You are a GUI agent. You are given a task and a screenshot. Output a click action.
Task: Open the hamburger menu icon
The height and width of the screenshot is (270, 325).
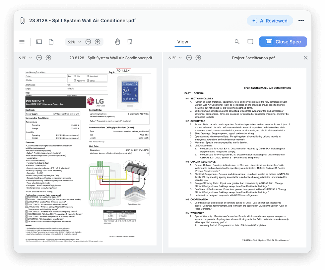(x=22, y=41)
